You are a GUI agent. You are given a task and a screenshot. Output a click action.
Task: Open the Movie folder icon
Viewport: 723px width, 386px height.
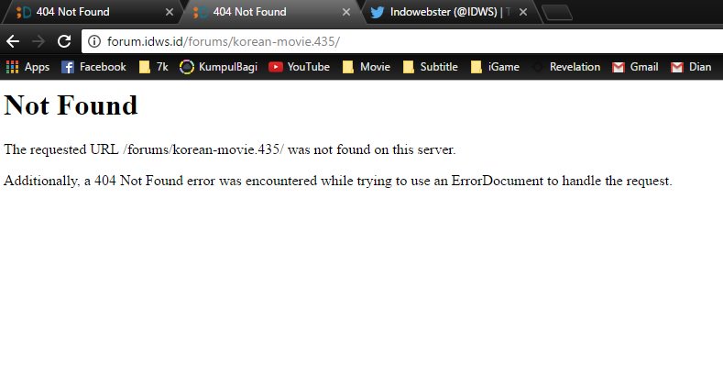(348, 67)
